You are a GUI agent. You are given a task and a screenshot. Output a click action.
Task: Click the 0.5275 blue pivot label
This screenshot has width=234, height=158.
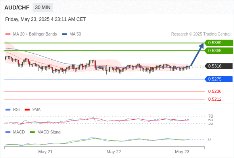tap(219, 79)
